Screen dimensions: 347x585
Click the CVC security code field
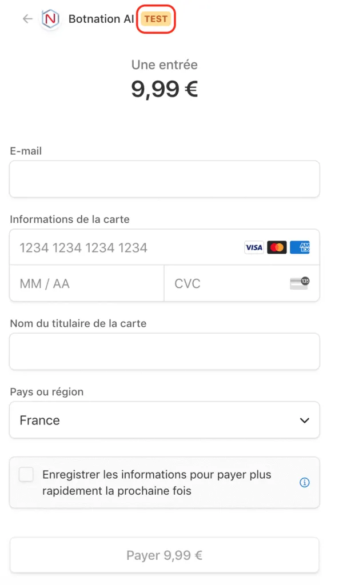[x=229, y=283]
